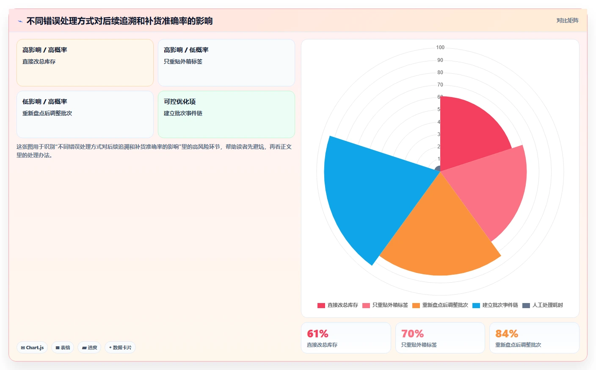Click the 84% 重新盘点后调整批次 stat card

[x=534, y=338]
